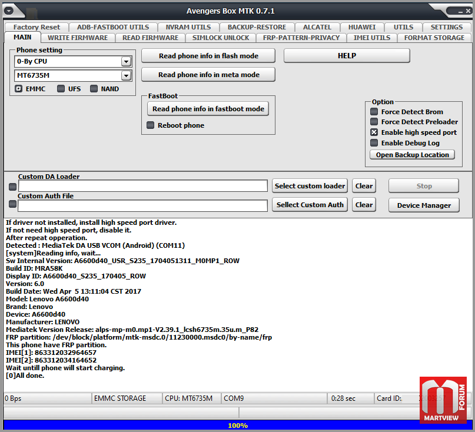Image resolution: width=475 pixels, height=432 pixels.
Task: Click Select custom loader button
Action: coord(310,186)
